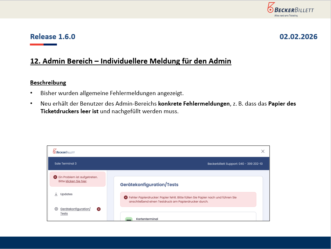The height and width of the screenshot is (249, 331).
Task: Click the BeckerBillett logo inside the admin screenshot
Action: click(64, 152)
